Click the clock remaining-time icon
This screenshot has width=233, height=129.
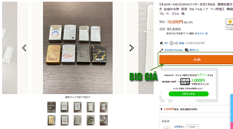pos(171,43)
